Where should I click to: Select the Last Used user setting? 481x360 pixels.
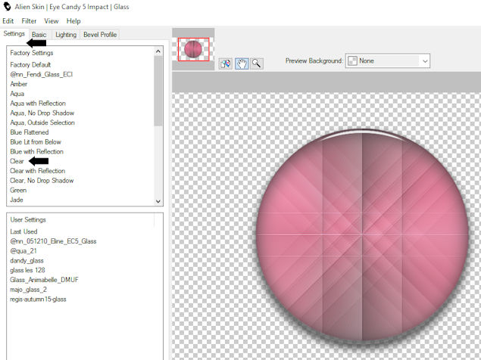click(x=23, y=231)
